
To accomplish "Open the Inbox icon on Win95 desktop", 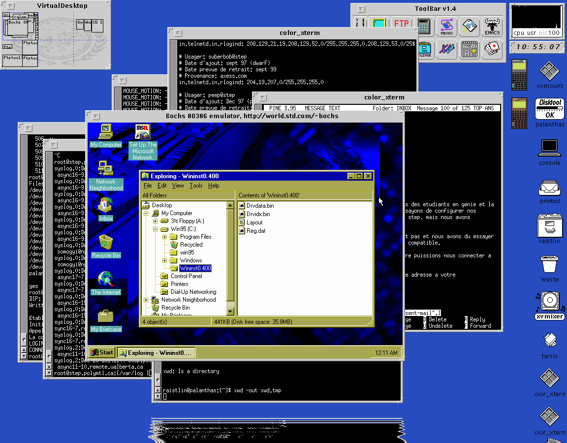I will coord(105,209).
